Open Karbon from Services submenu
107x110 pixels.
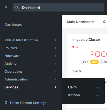point(74,95)
